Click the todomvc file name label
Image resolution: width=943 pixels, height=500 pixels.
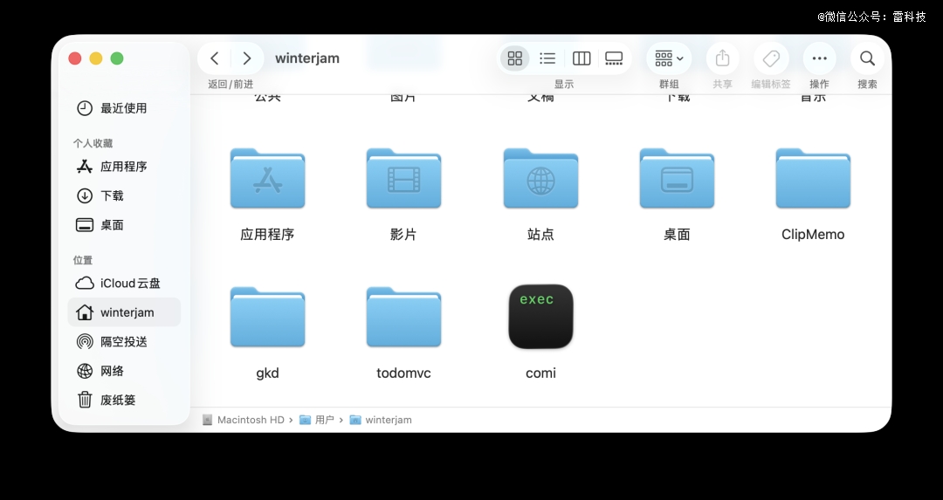coord(403,373)
